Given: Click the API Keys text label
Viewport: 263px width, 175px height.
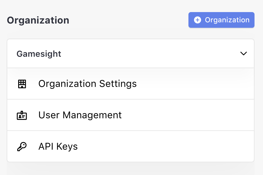Looking at the screenshot, I should tap(58, 147).
